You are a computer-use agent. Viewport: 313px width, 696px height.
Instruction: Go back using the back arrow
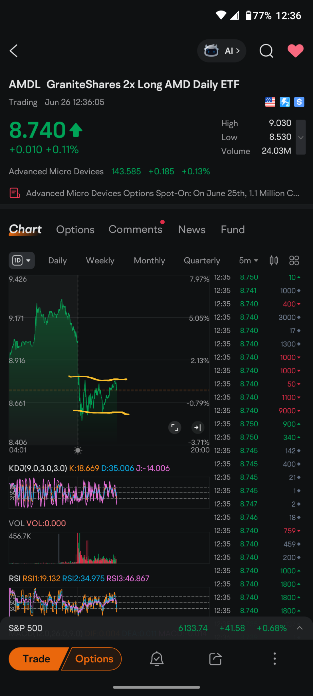pyautogui.click(x=14, y=51)
